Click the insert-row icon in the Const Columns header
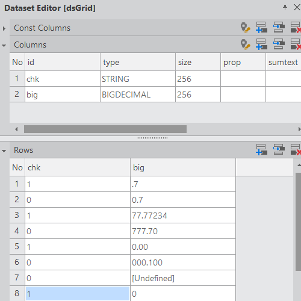 pos(279,28)
